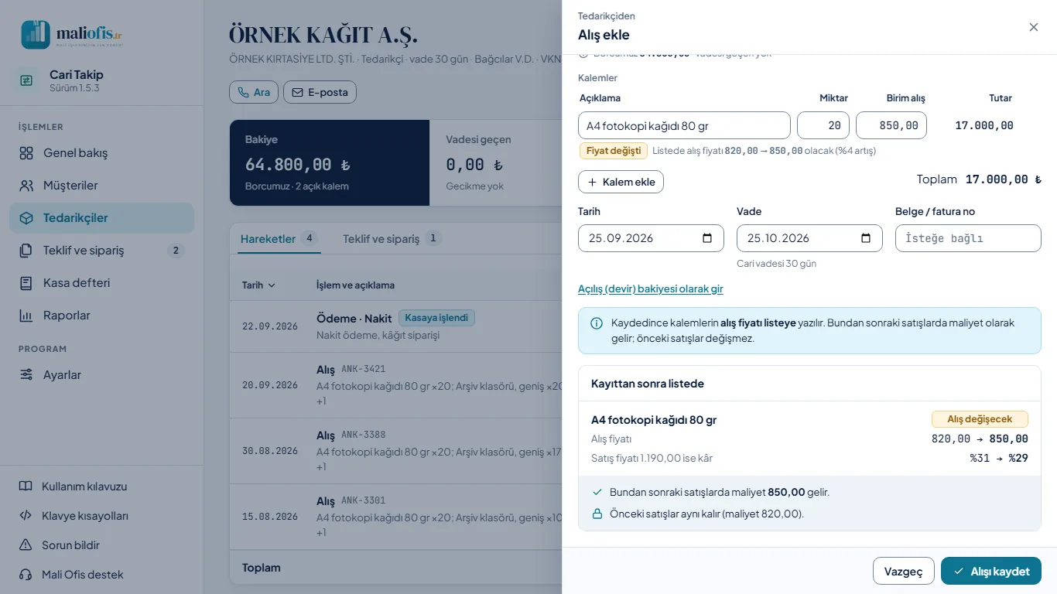Click the Vadesi geçen 0,00 card
Image resolution: width=1057 pixels, height=594 pixels.
pyautogui.click(x=496, y=162)
